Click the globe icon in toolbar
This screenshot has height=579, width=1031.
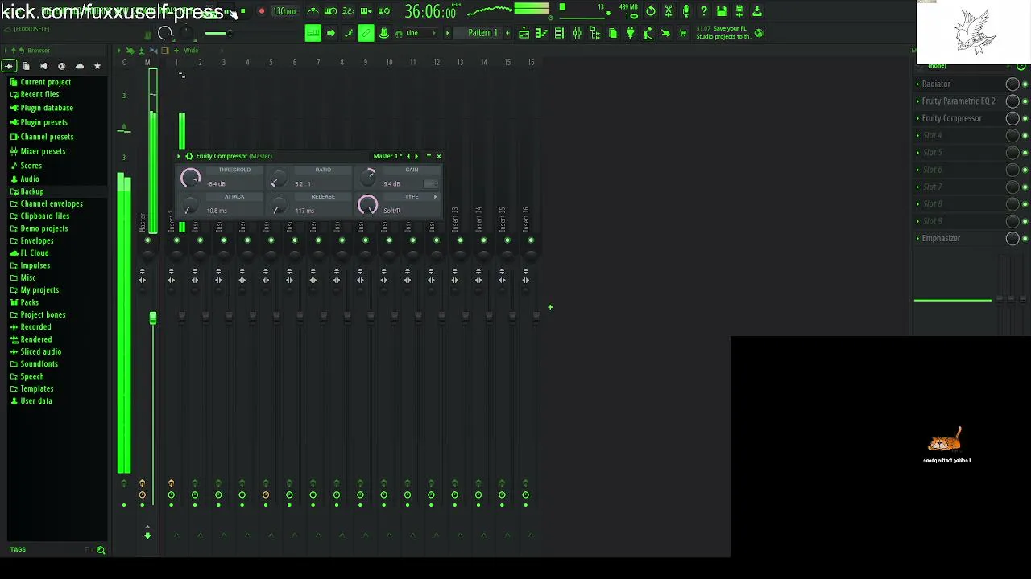click(759, 33)
